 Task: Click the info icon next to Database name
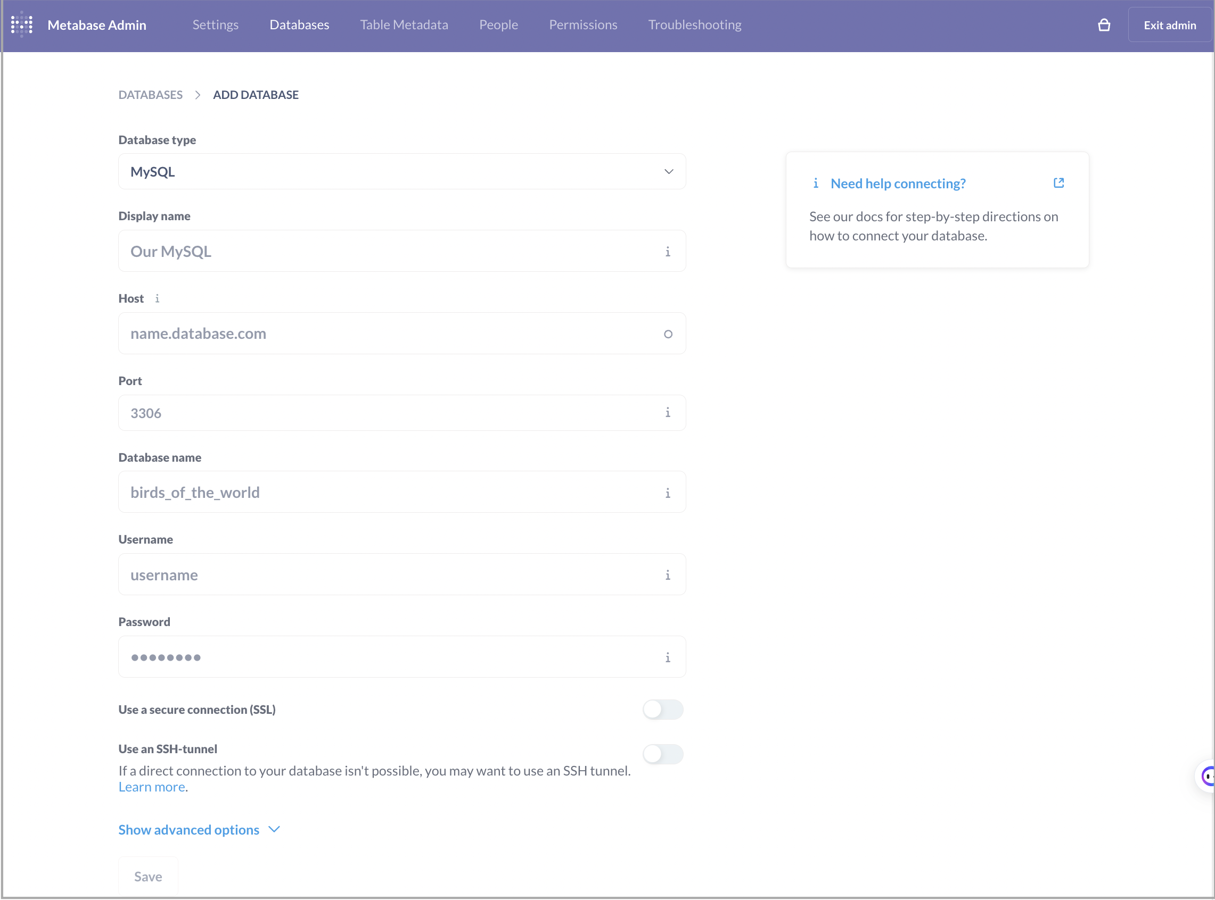pos(668,493)
